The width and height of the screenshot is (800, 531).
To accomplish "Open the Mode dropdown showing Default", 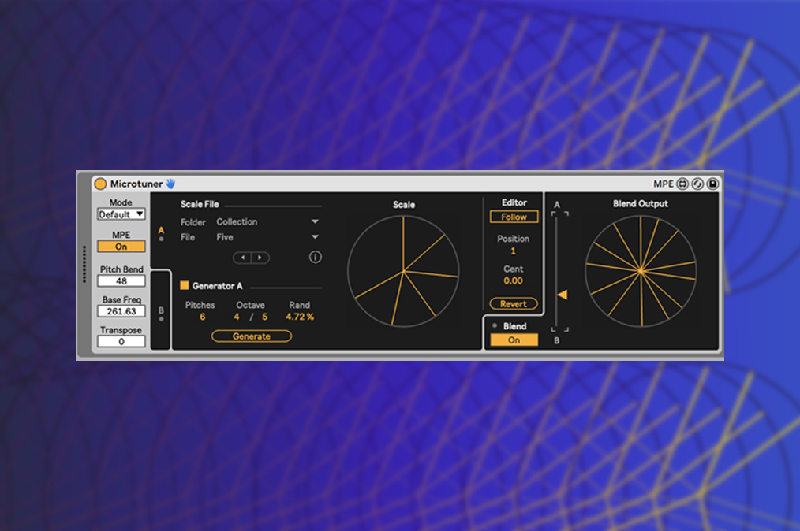I will point(120,214).
